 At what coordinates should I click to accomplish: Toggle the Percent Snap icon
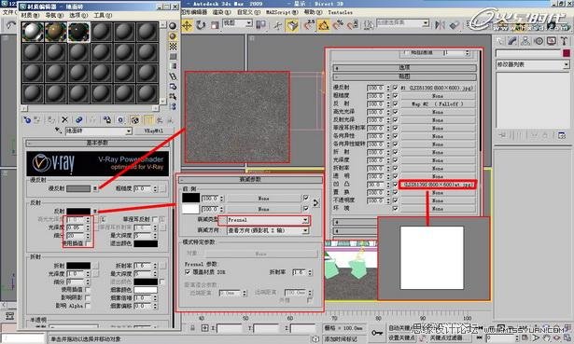pos(338,25)
